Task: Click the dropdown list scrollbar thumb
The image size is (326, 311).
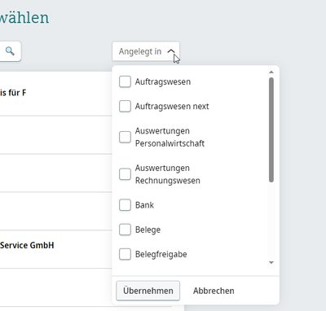Action: coord(271,129)
